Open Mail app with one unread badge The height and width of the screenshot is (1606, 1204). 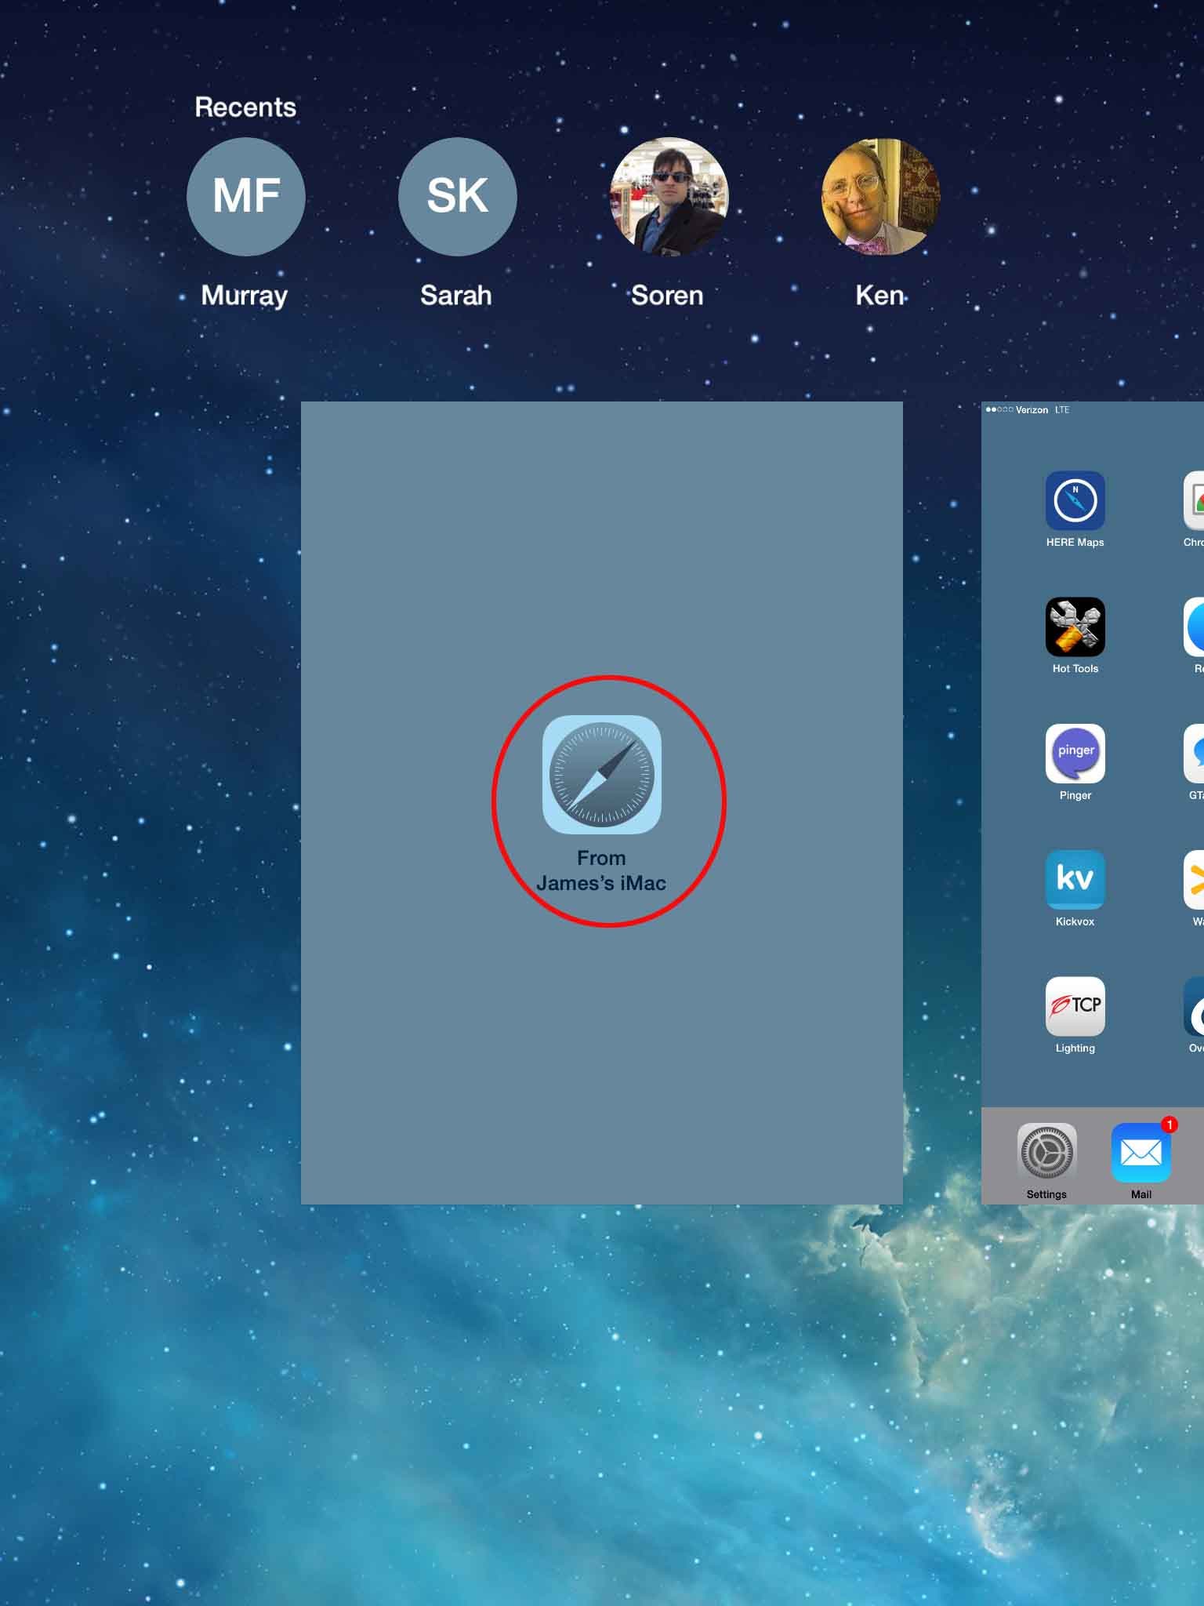(x=1141, y=1153)
